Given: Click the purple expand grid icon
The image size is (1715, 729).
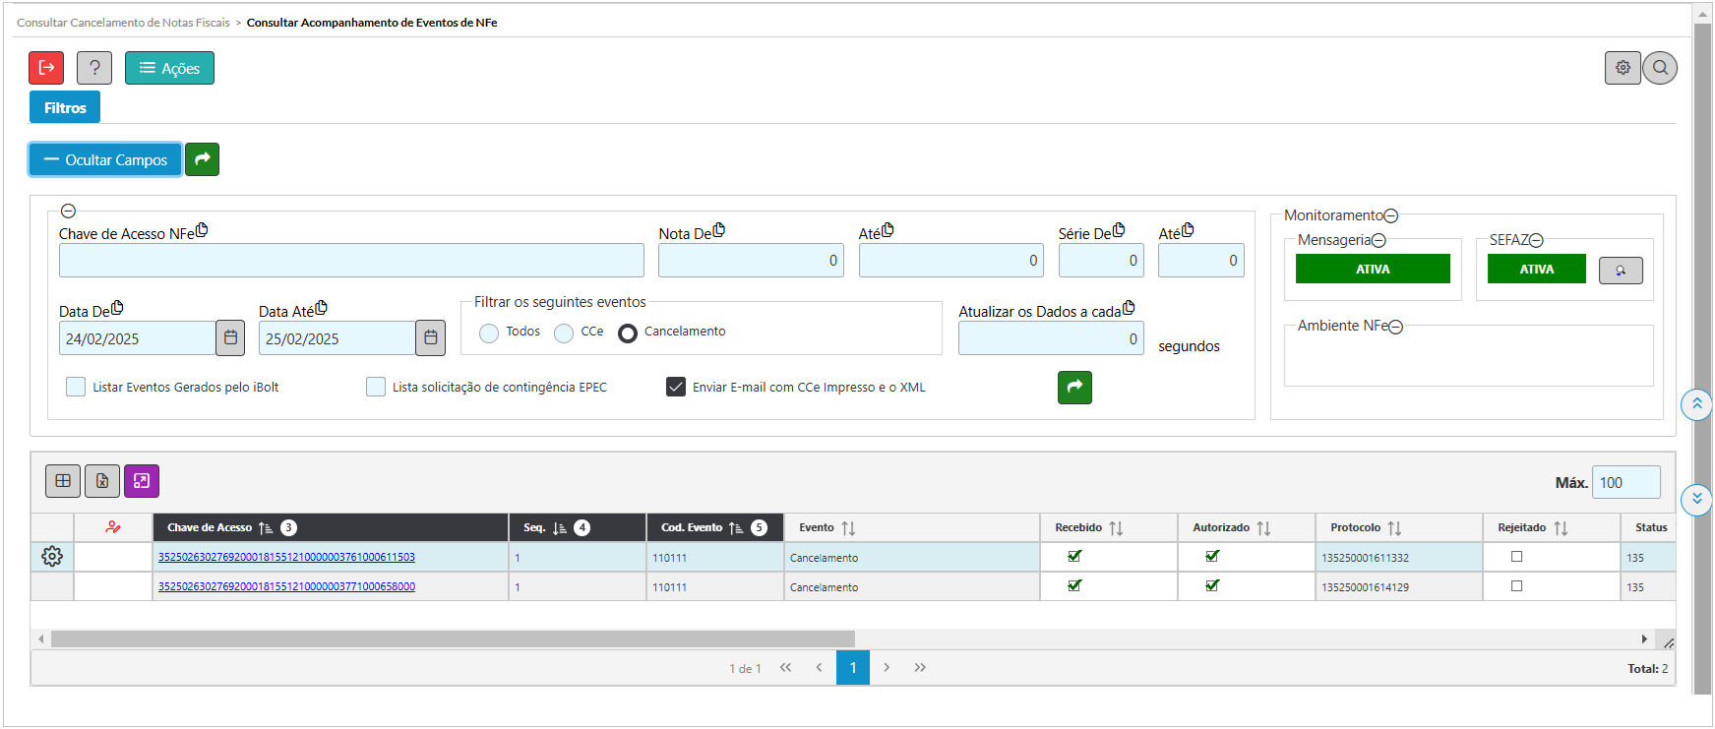Looking at the screenshot, I should click(142, 481).
